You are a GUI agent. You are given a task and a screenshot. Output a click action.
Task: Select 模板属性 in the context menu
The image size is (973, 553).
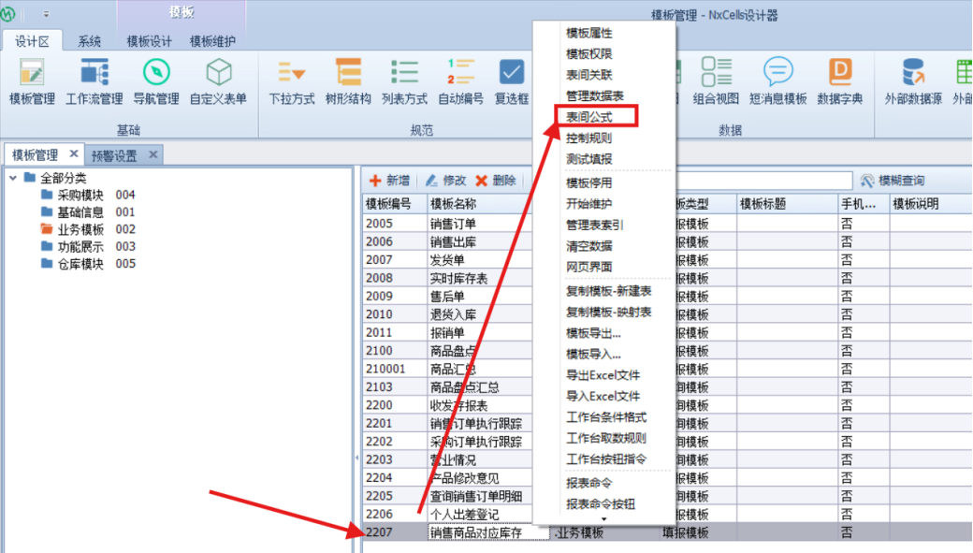[589, 33]
